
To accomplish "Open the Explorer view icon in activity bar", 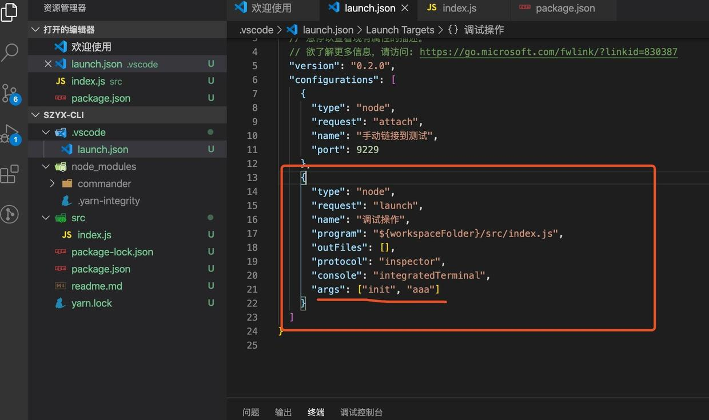I will (9, 11).
